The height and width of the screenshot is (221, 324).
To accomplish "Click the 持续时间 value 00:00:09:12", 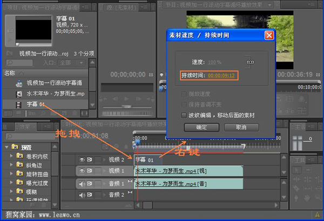I will click(221, 76).
